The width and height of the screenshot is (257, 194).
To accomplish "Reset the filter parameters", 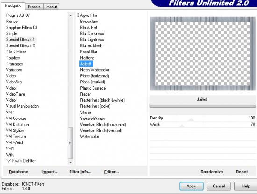I will [x=242, y=172].
